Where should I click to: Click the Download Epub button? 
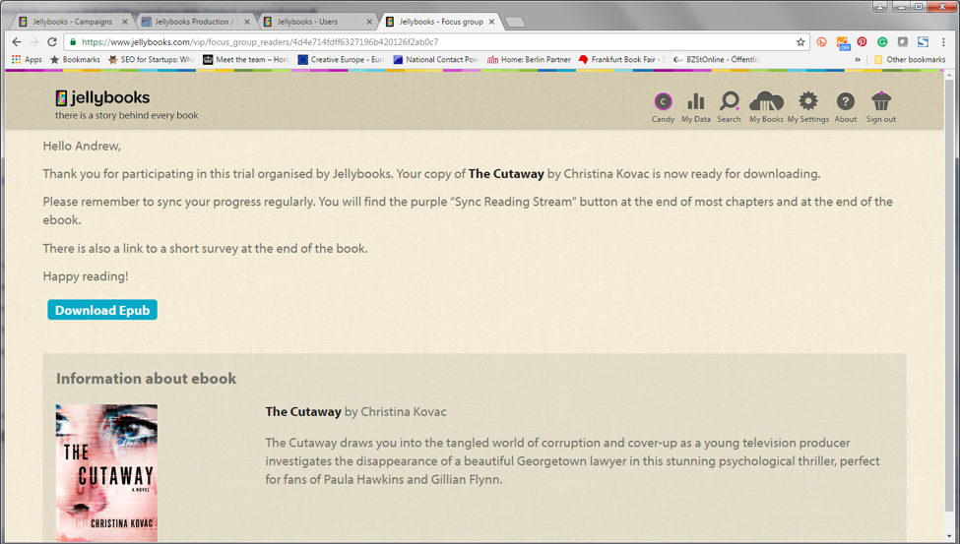point(102,310)
